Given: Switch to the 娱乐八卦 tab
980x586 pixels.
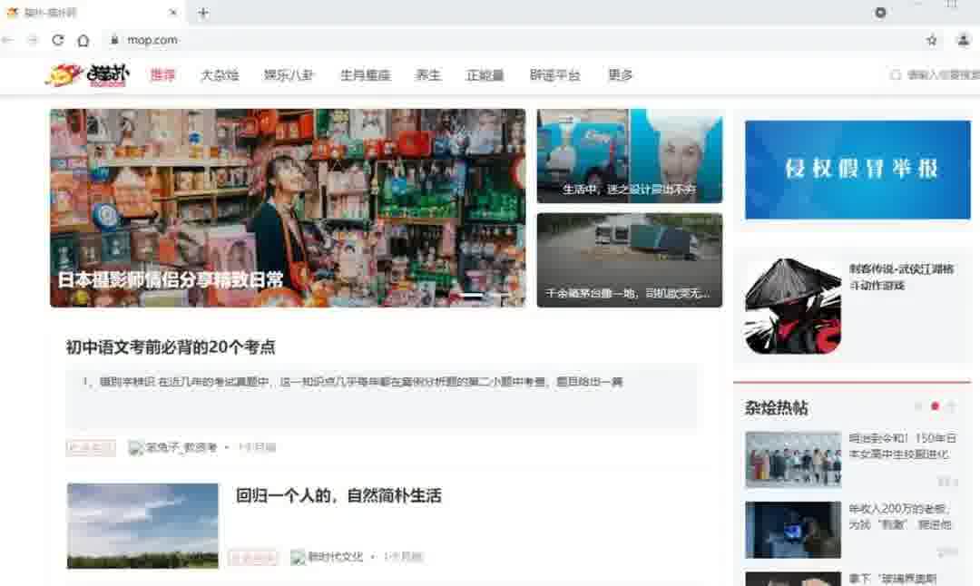Looking at the screenshot, I should click(x=289, y=75).
